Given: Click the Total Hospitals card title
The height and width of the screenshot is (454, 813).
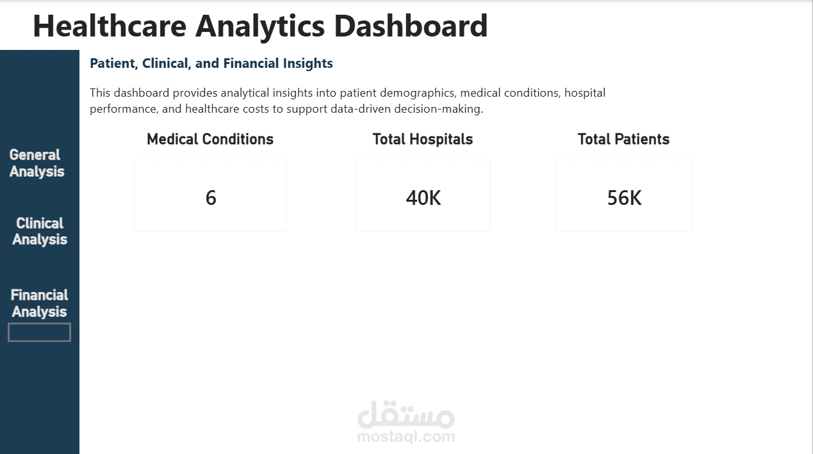Looking at the screenshot, I should point(422,139).
